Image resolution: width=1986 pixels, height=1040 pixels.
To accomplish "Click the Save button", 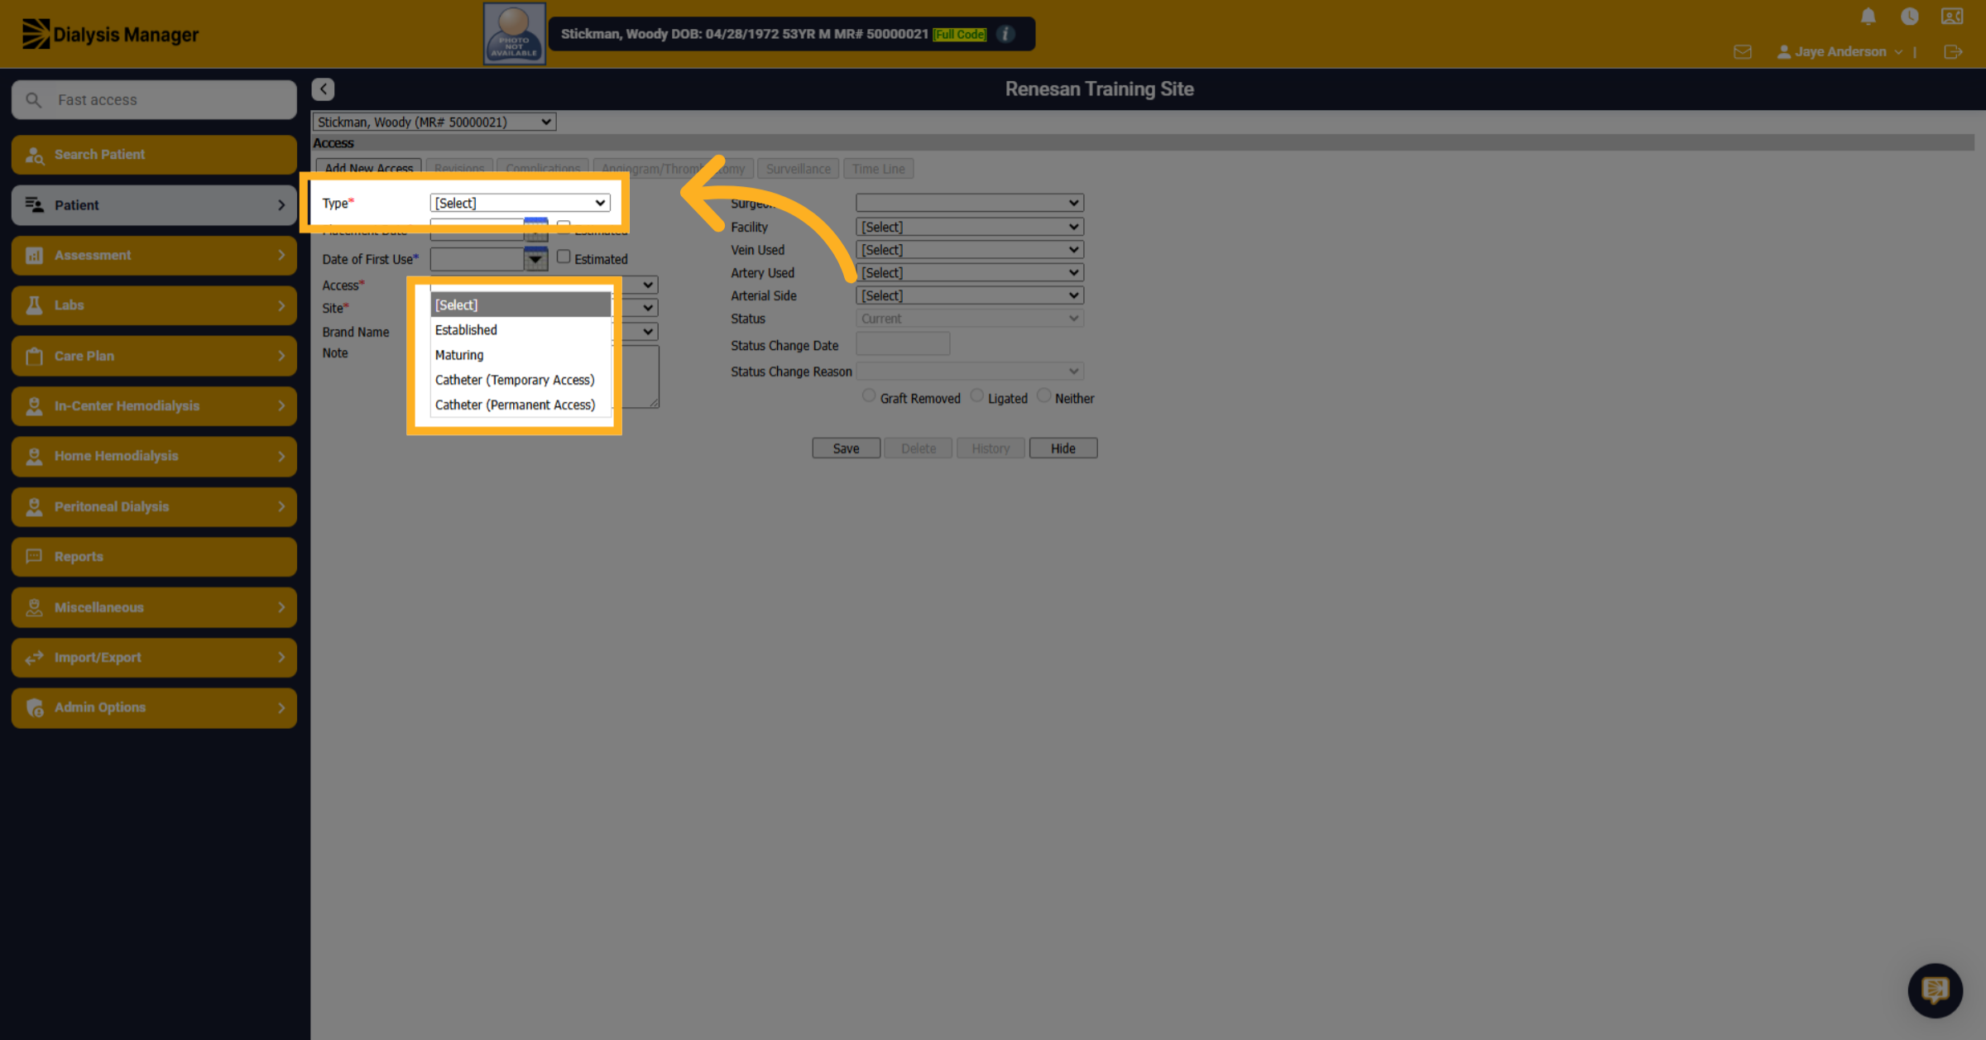I will pos(846,448).
